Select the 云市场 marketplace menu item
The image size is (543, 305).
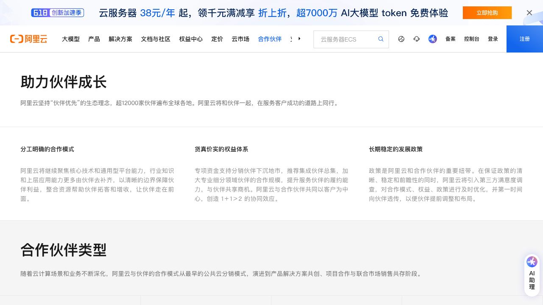pyautogui.click(x=240, y=39)
